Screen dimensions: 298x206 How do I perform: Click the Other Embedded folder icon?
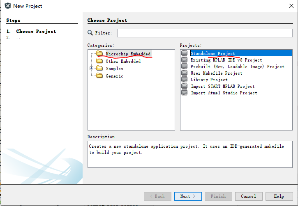click(99, 61)
